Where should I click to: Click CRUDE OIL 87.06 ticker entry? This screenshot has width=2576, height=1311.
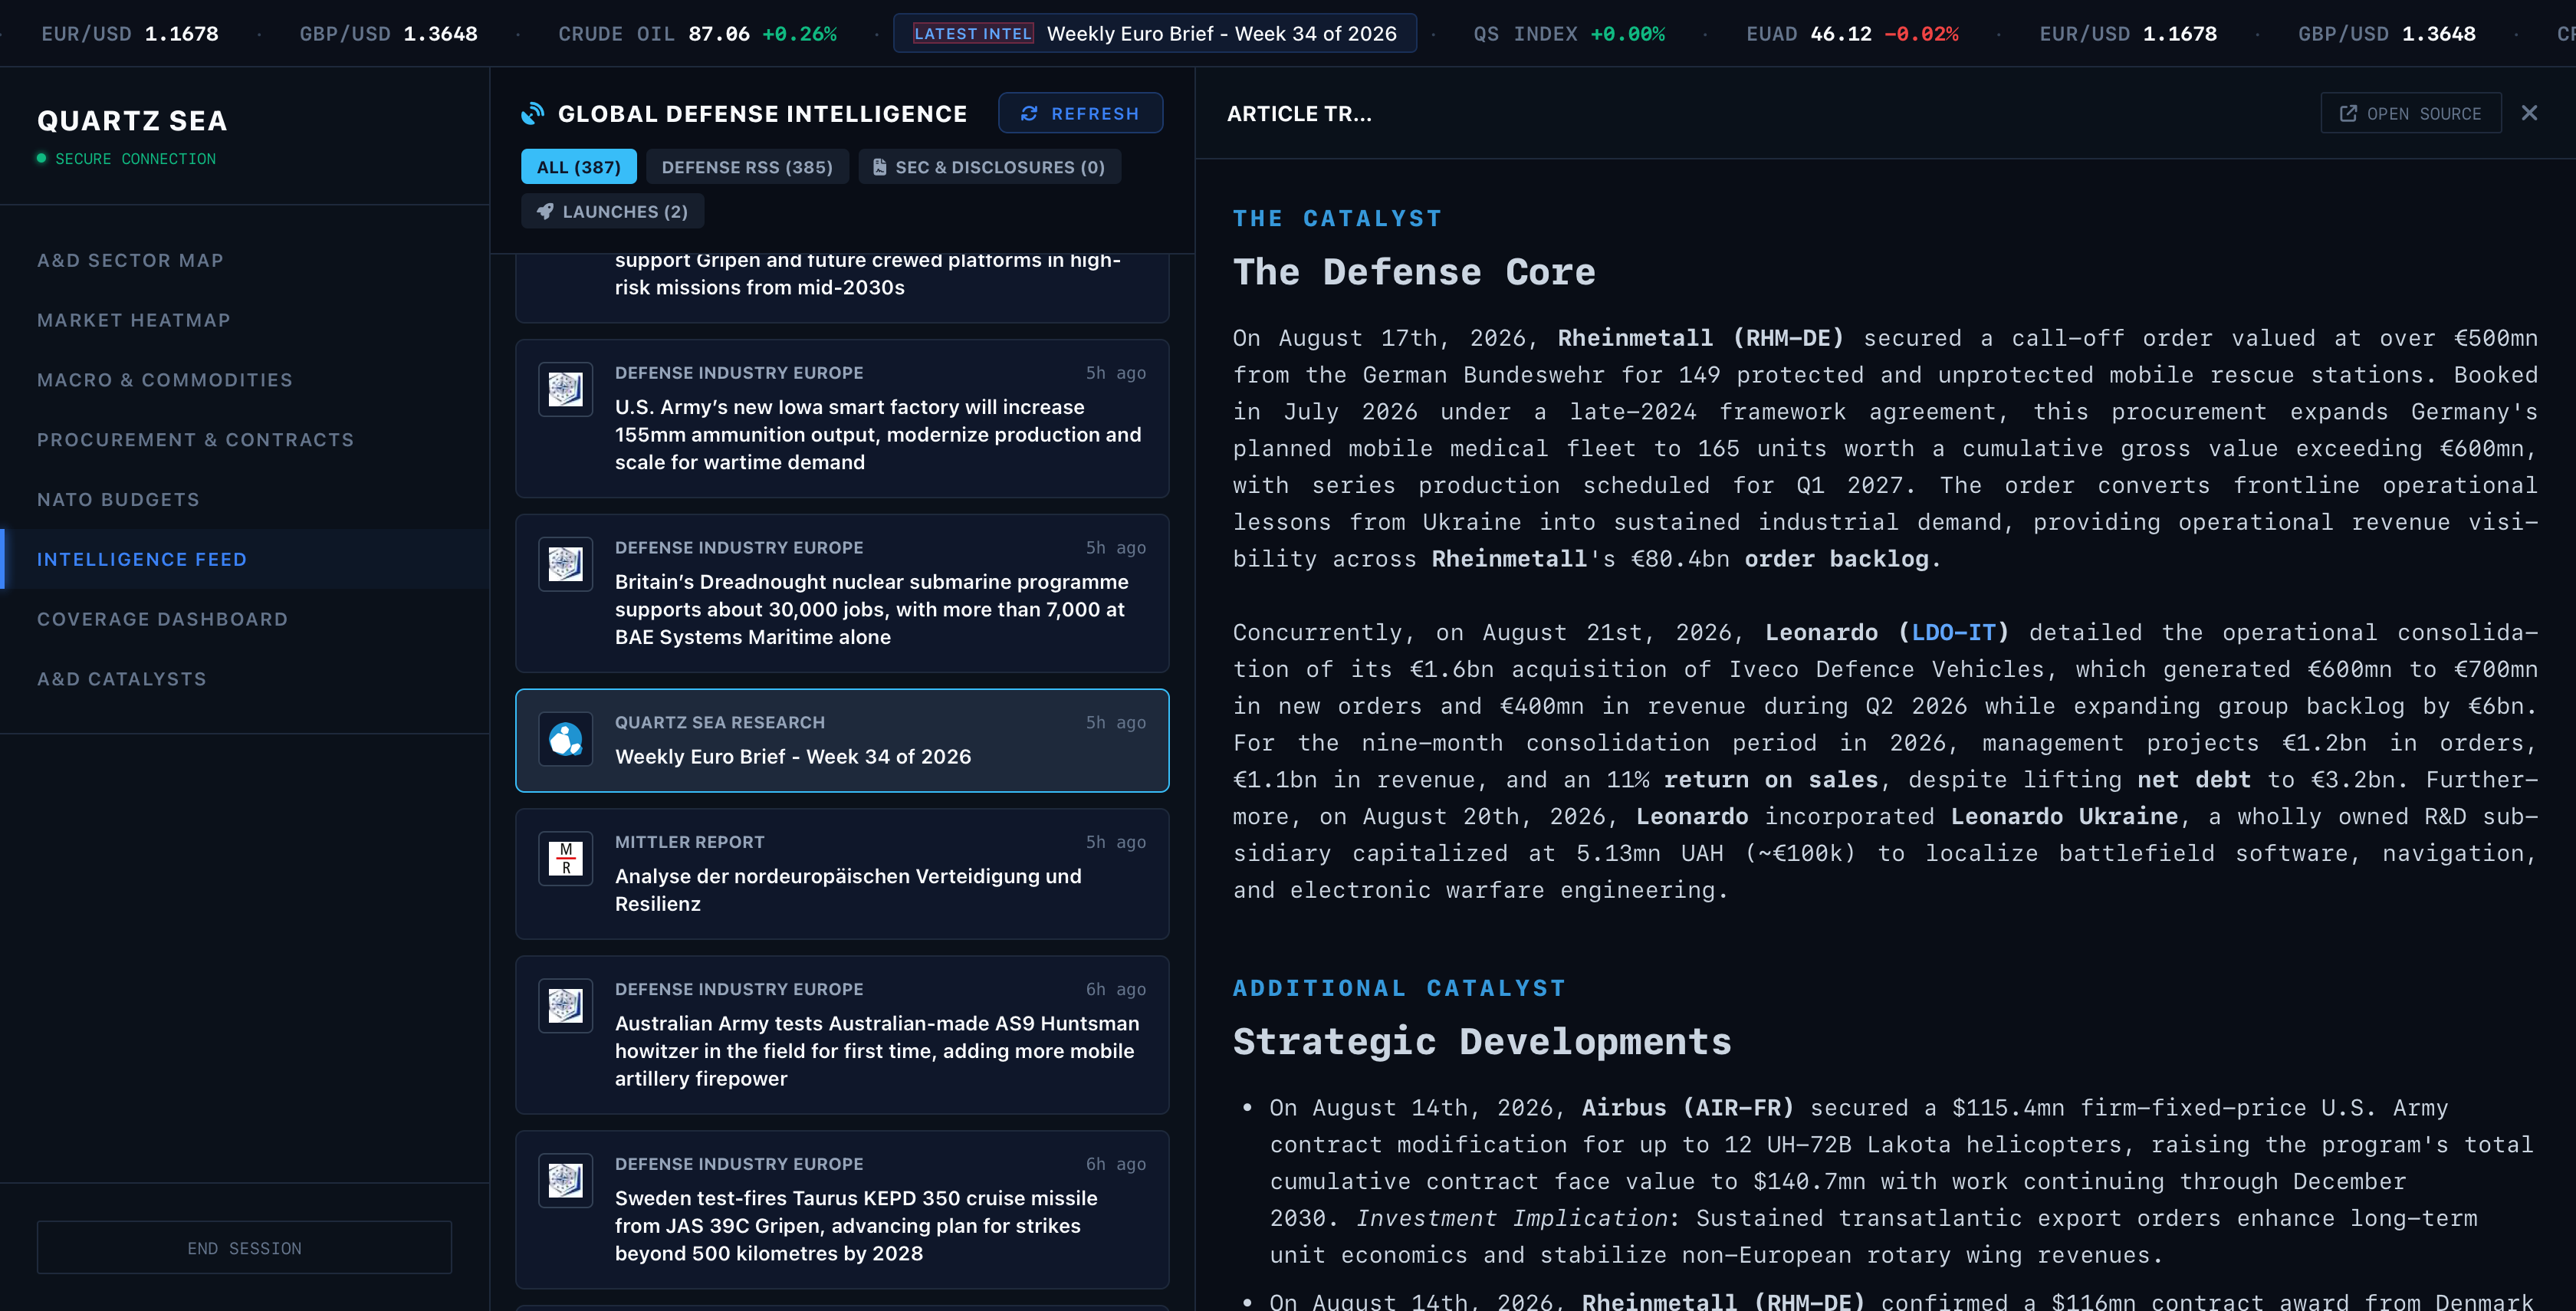click(697, 33)
